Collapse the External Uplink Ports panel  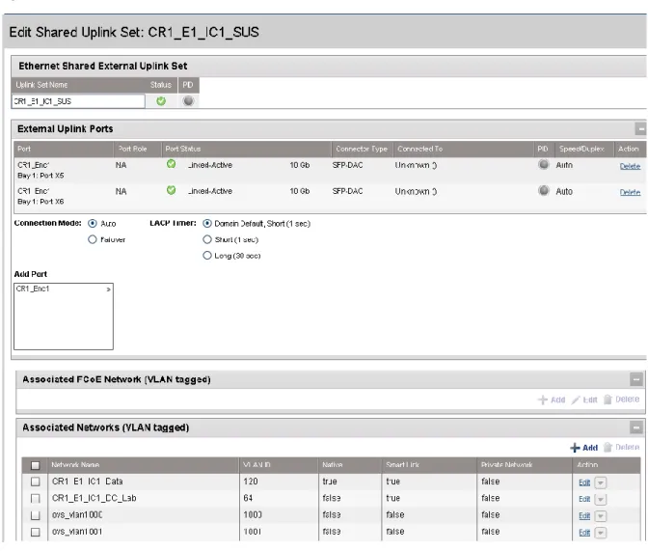pos(640,129)
